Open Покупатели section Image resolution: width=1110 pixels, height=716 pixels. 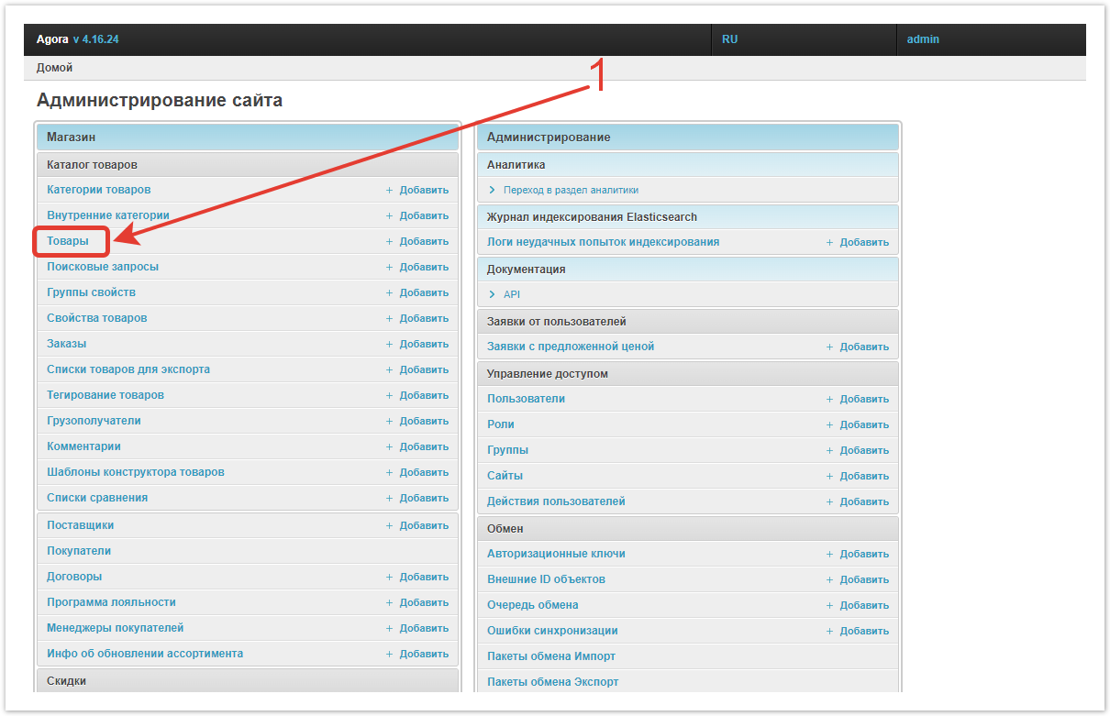[79, 551]
